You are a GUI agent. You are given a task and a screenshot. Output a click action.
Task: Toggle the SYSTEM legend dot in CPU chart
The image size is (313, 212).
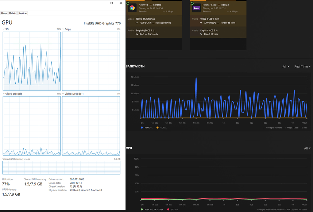click(x=168, y=209)
